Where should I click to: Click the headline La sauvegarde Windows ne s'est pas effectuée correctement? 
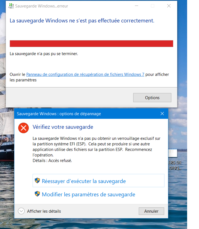82,20
